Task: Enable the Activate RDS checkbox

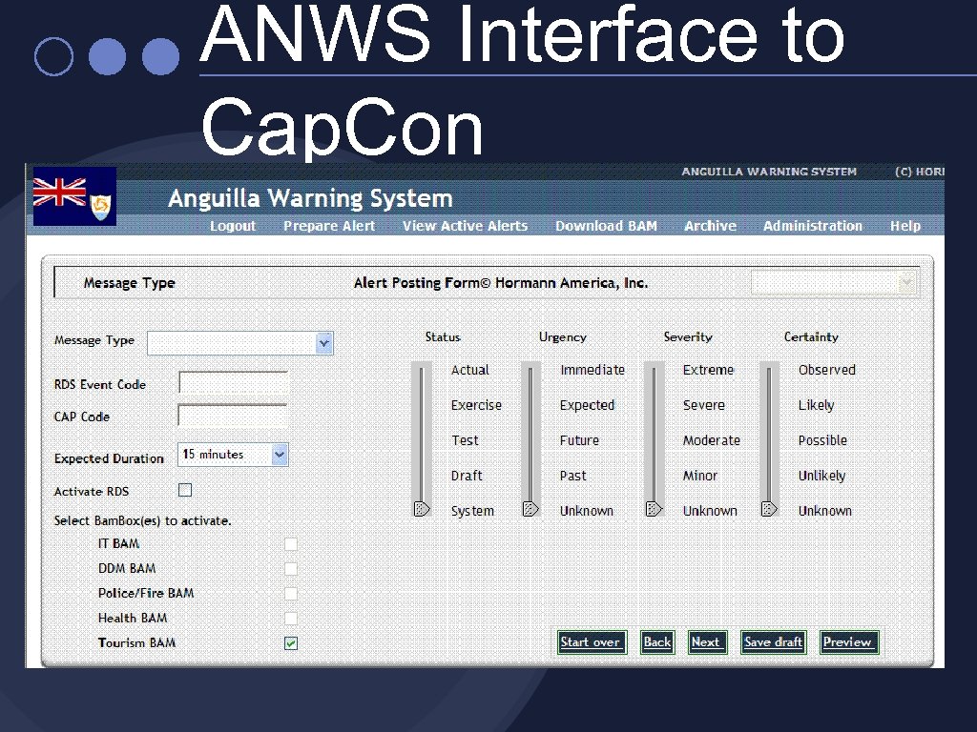Action: click(185, 490)
